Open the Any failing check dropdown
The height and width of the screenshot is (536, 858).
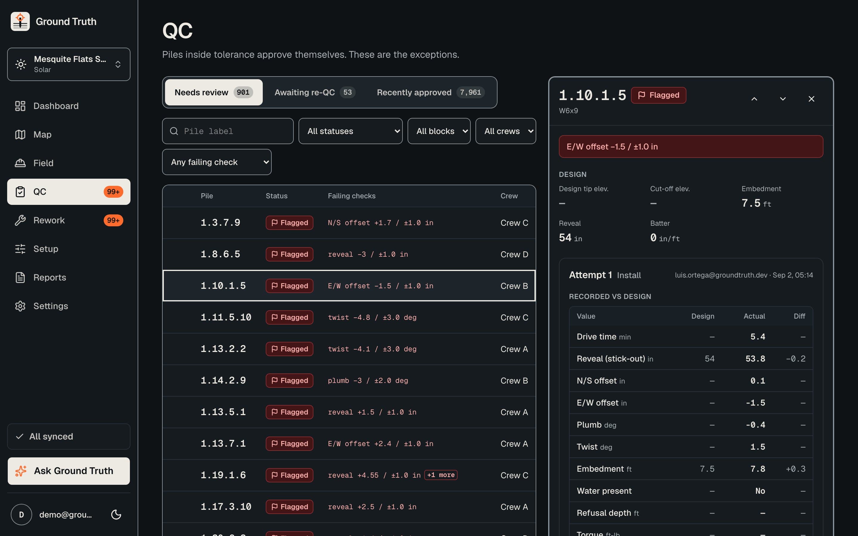click(x=217, y=162)
